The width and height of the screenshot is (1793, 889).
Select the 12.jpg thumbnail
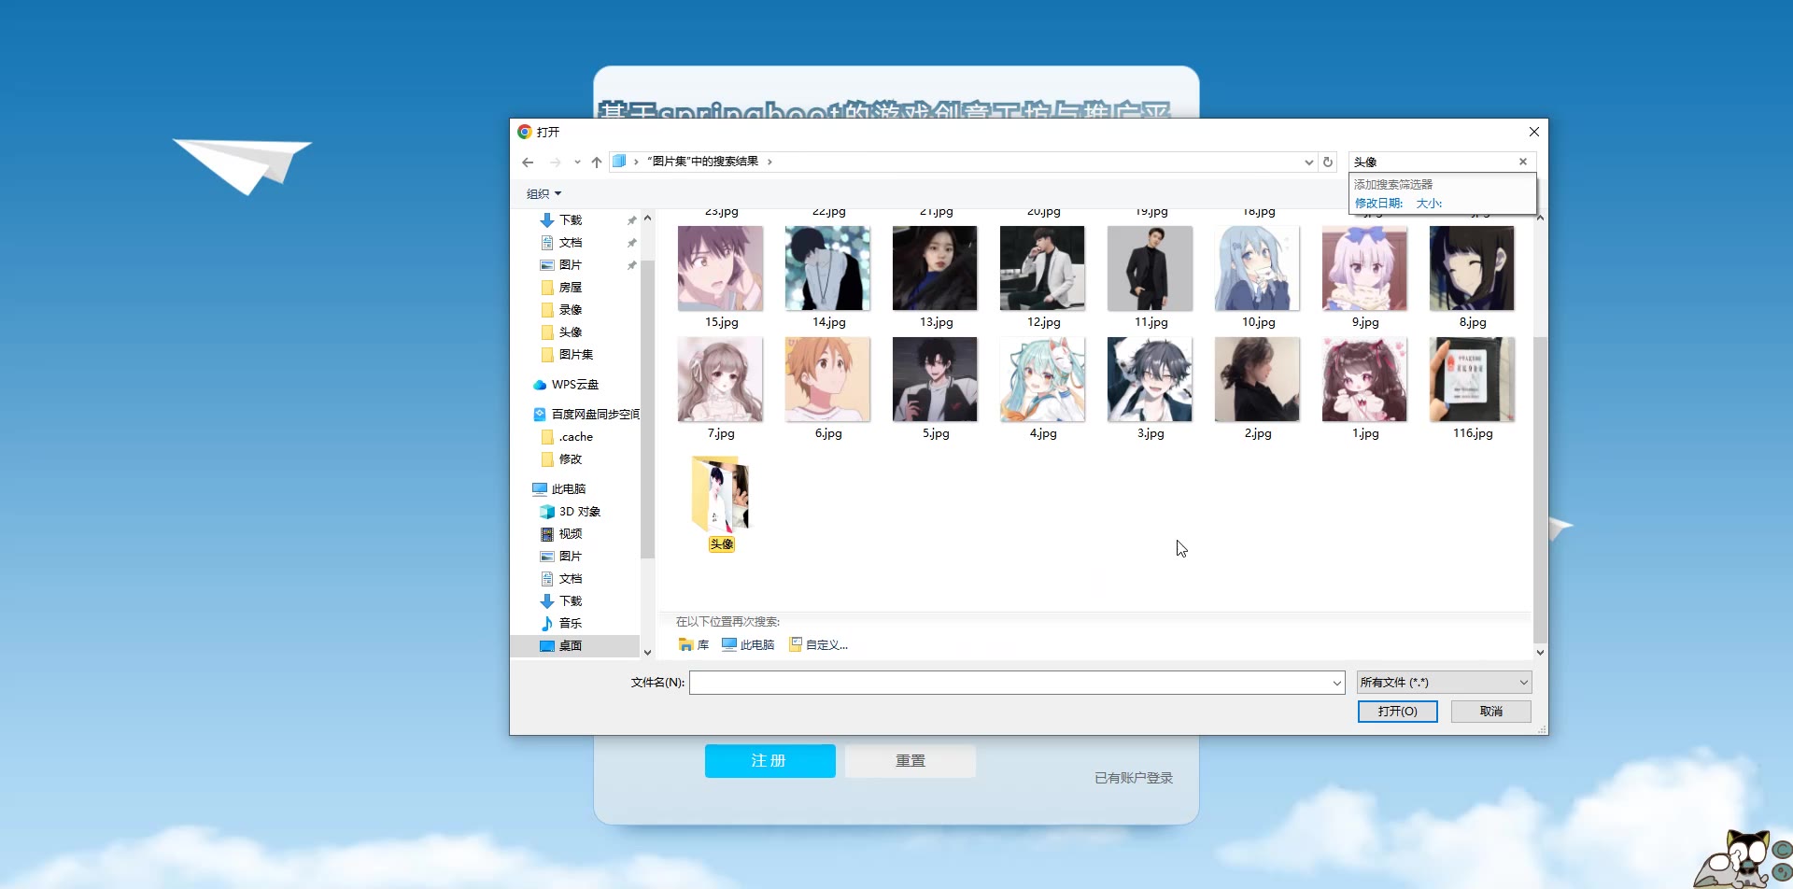pyautogui.click(x=1042, y=268)
